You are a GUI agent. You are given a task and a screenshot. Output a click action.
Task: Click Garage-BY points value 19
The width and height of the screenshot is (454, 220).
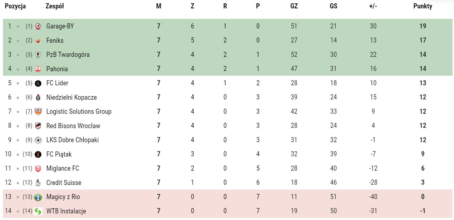click(423, 26)
